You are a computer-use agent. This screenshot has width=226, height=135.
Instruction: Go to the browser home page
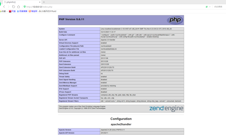18,7
